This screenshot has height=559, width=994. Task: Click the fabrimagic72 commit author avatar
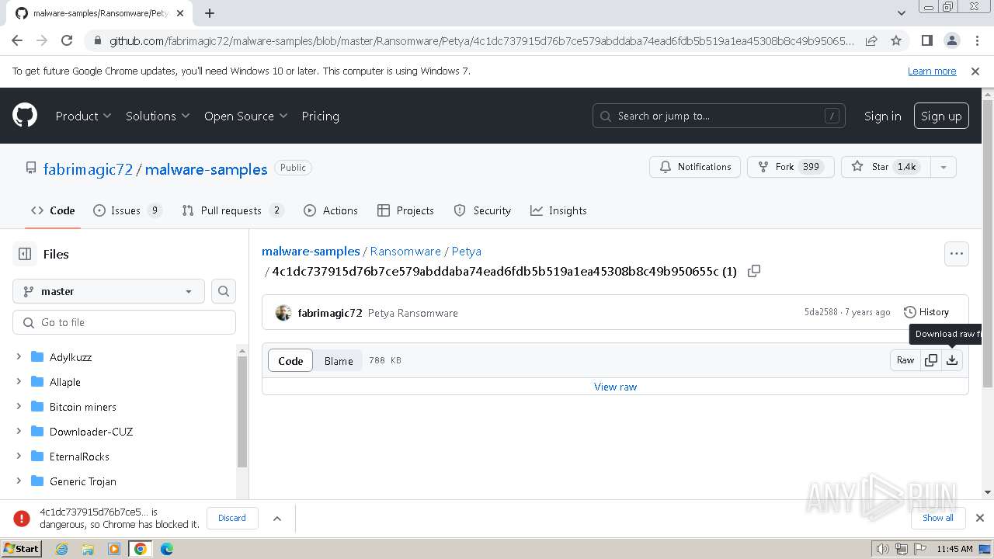[x=283, y=313]
